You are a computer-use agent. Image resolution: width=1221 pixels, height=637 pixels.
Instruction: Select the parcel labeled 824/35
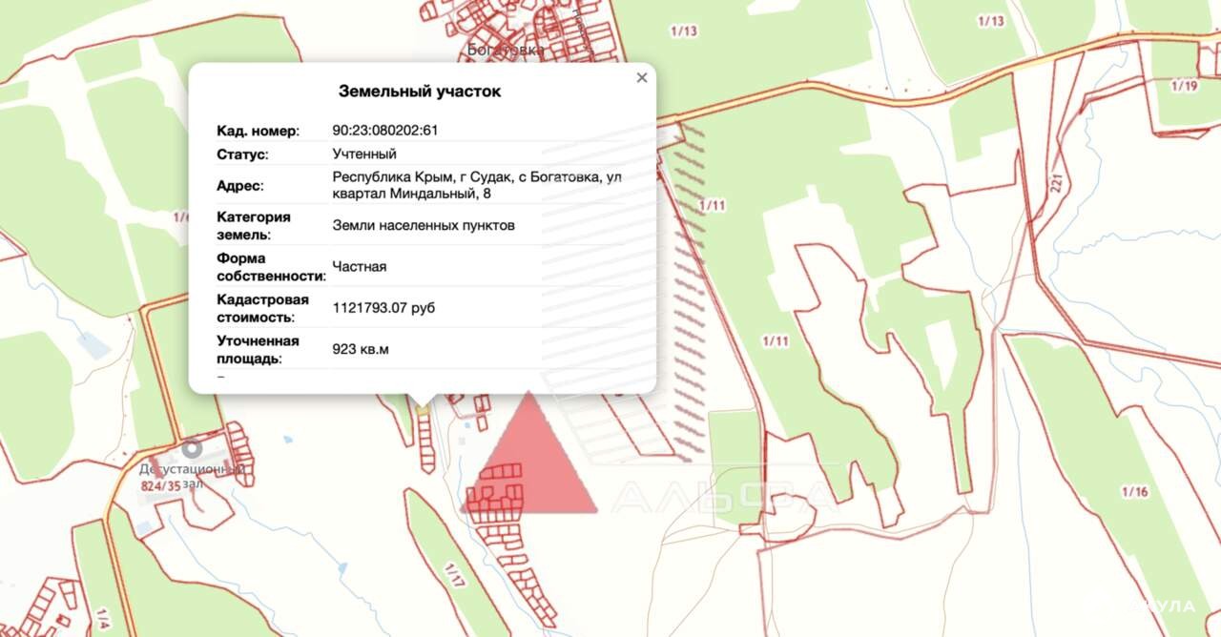159,485
